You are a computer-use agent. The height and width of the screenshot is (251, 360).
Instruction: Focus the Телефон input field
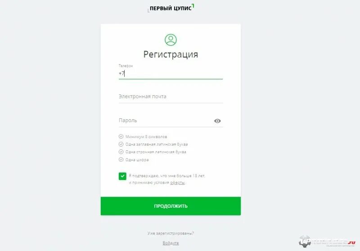(x=171, y=73)
